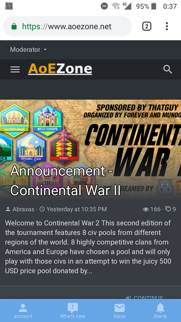Click the Yesterday at 10:35 PM timestamp
This screenshot has height=322, width=181.
tap(76, 209)
